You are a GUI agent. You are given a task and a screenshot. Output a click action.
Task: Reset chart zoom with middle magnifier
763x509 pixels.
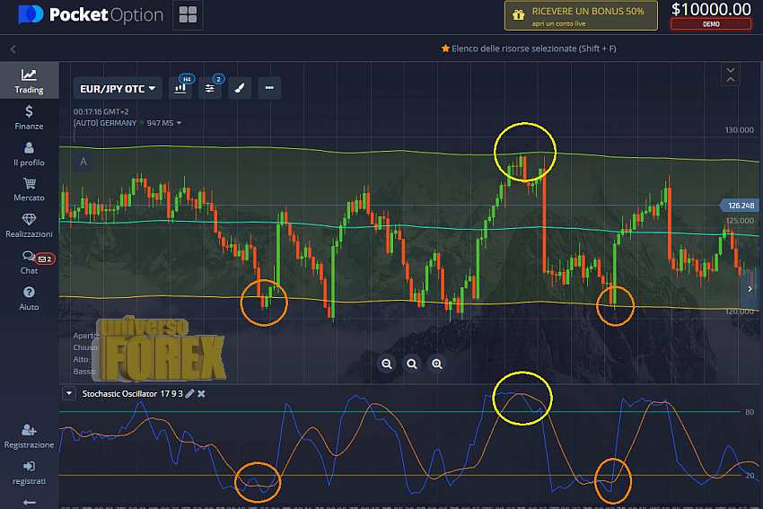click(x=412, y=364)
